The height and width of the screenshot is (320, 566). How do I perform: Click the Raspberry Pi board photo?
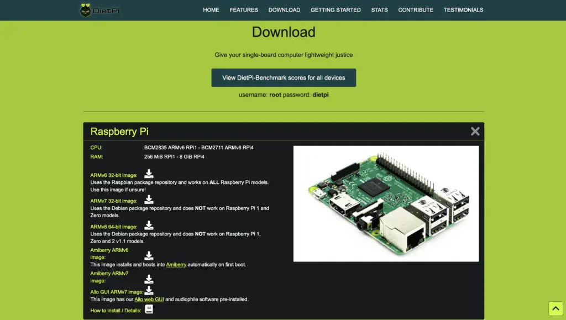point(386,203)
